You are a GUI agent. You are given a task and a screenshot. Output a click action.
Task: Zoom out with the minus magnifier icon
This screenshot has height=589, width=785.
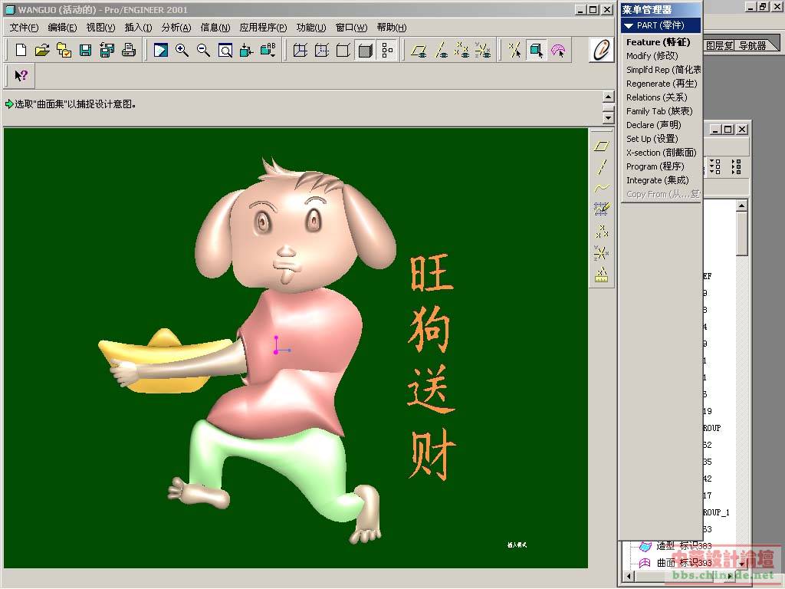204,50
